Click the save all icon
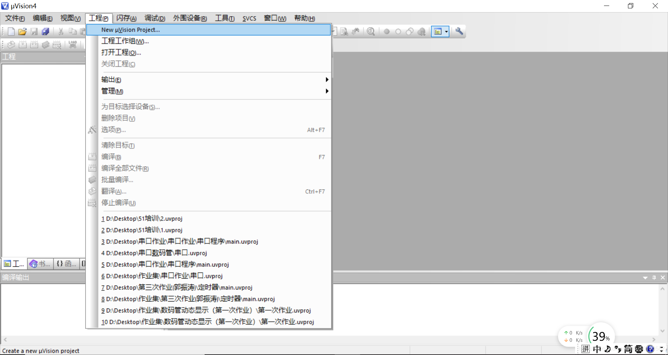The height and width of the screenshot is (355, 668). pos(45,32)
